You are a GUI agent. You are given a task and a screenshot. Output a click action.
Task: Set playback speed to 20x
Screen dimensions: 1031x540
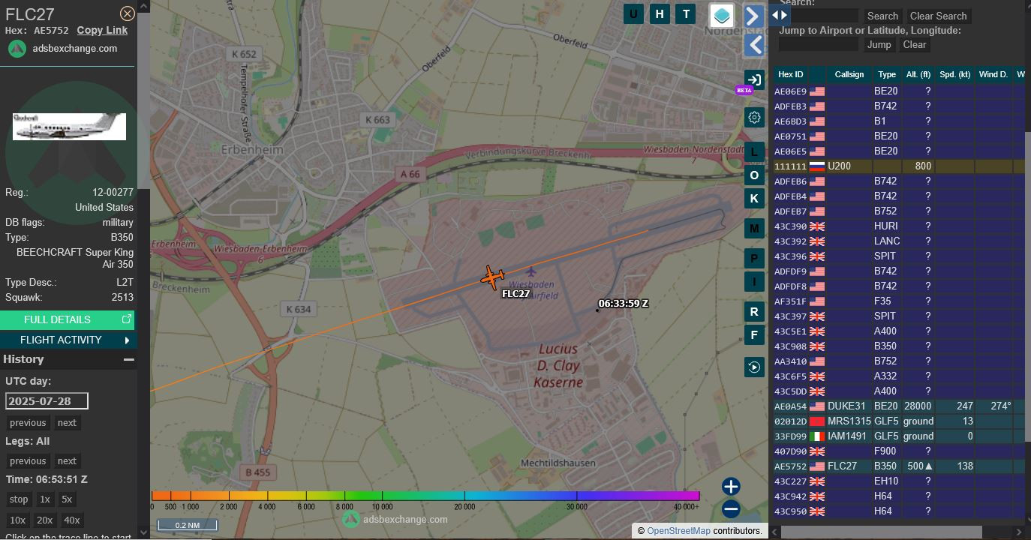click(x=44, y=520)
